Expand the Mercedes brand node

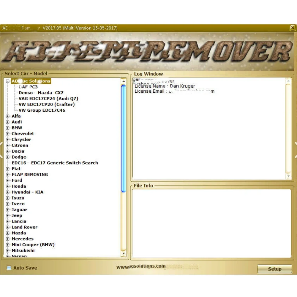8,239
